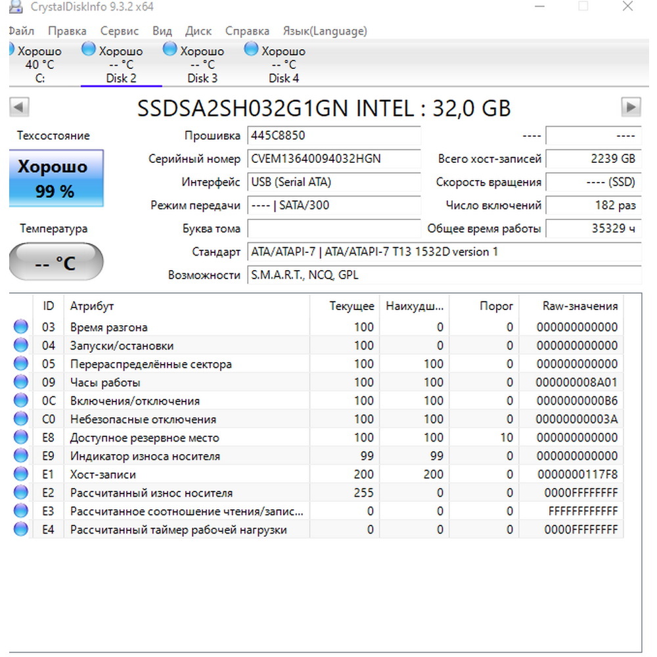Open the Диск menu
Image resolution: width=657 pixels, height=657 pixels.
pyautogui.click(x=198, y=31)
